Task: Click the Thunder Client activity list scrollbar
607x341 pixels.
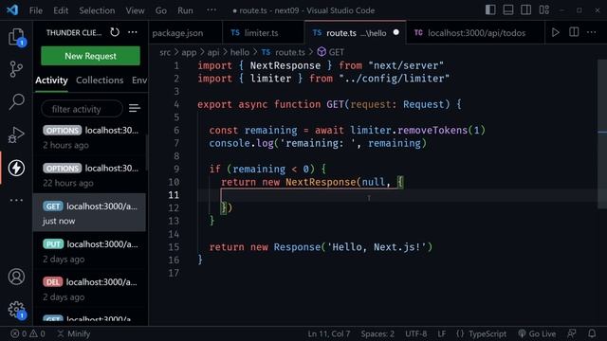Action: pos(147,153)
